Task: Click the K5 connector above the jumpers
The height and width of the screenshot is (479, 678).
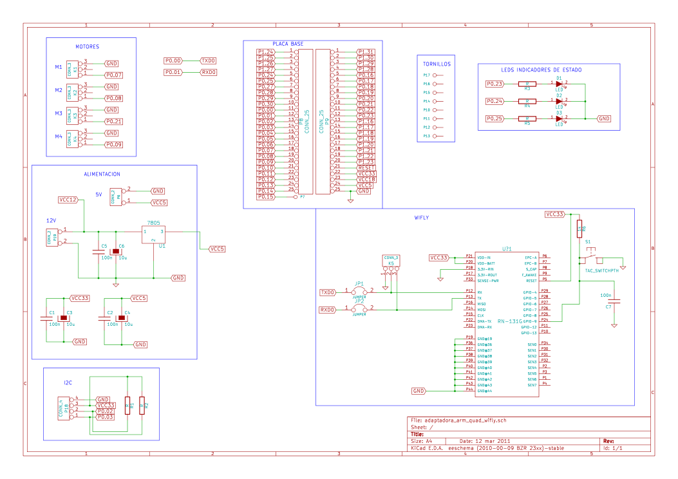Action: tap(391, 261)
